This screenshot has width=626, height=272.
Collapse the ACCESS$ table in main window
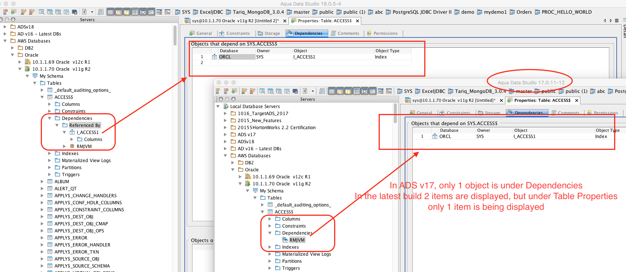coord(42,97)
